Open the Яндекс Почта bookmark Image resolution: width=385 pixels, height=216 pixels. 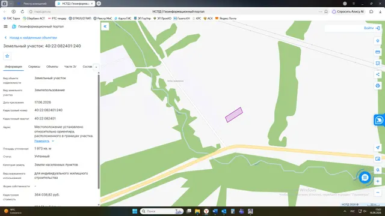[x=226, y=19]
